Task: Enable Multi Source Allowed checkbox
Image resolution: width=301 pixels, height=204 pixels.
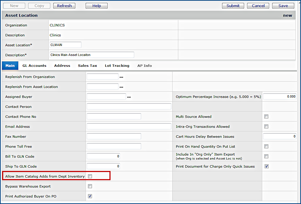Action: click(266, 117)
